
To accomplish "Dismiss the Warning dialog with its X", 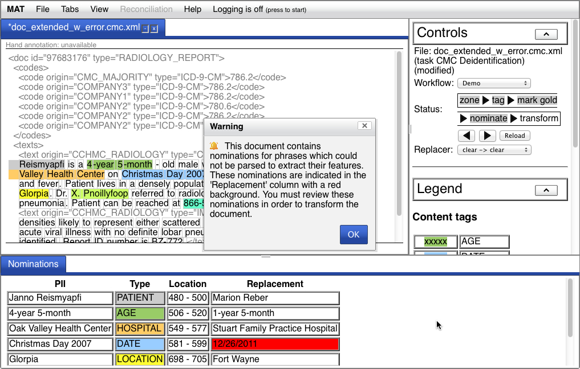I will click(364, 126).
